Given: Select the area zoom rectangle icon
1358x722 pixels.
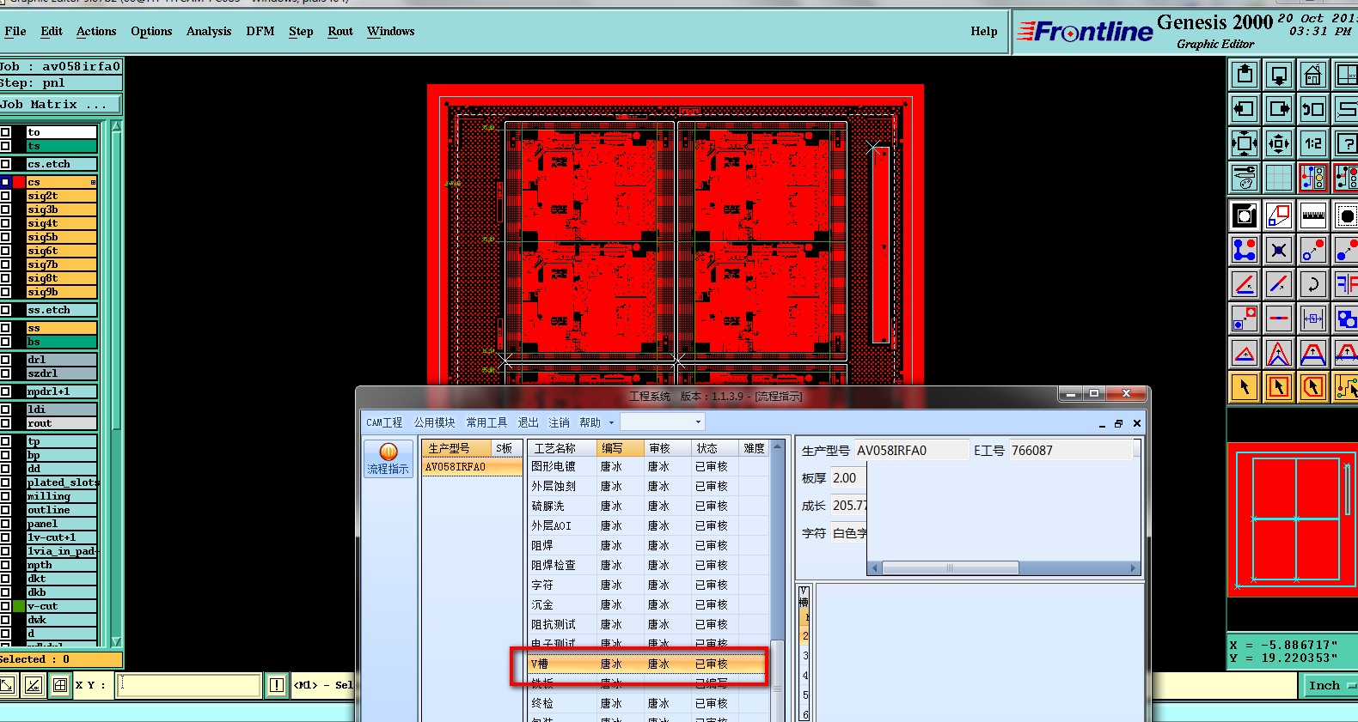Looking at the screenshot, I should pyautogui.click(x=1279, y=216).
